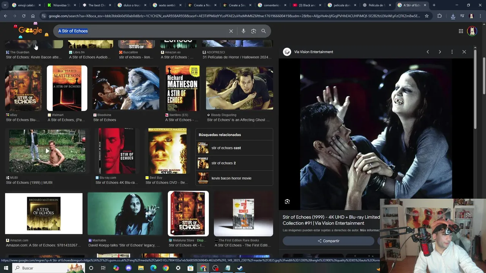Viewport: 486px width, 273px height.
Task: Open Steam from the taskbar
Action: (x=240, y=268)
